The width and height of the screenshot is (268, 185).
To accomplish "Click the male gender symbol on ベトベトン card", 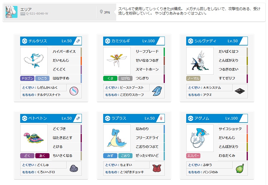I will coord(78,118).
